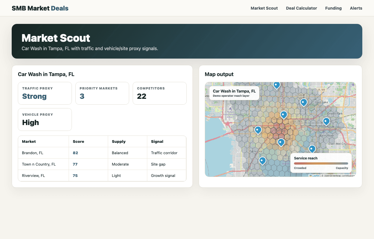Click the Service reach gradient bar
The width and height of the screenshot is (374, 239).
(x=321, y=164)
